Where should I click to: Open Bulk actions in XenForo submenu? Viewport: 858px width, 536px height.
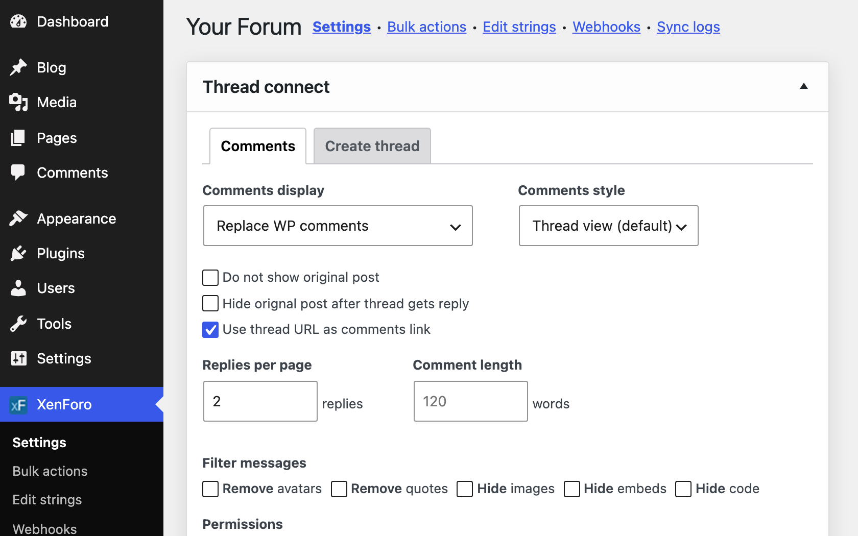(50, 471)
